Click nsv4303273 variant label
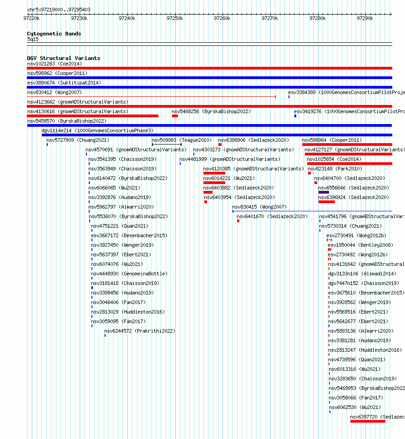 tap(243, 150)
